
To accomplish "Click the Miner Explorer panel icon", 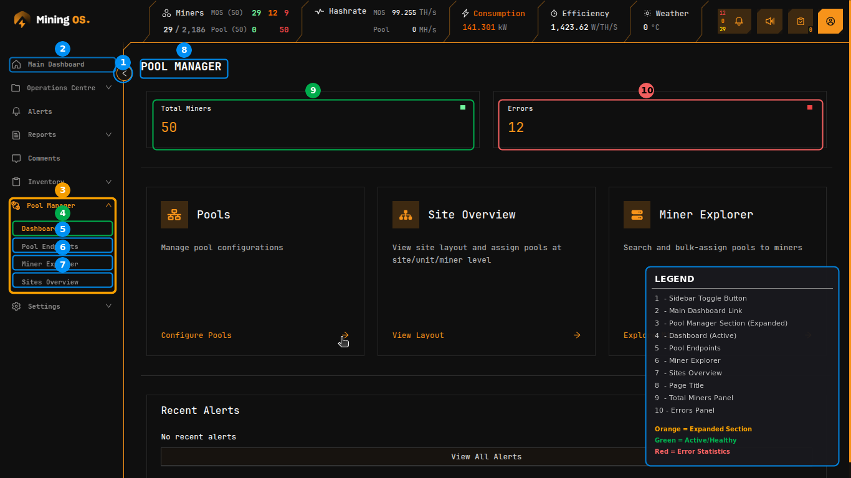I will (637, 214).
